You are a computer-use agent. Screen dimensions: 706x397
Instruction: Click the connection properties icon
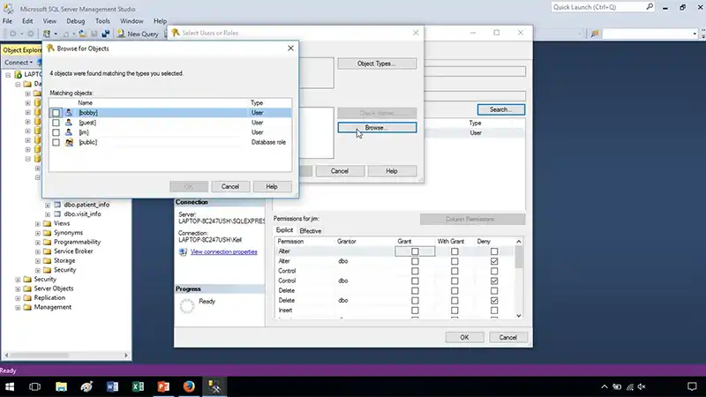183,252
